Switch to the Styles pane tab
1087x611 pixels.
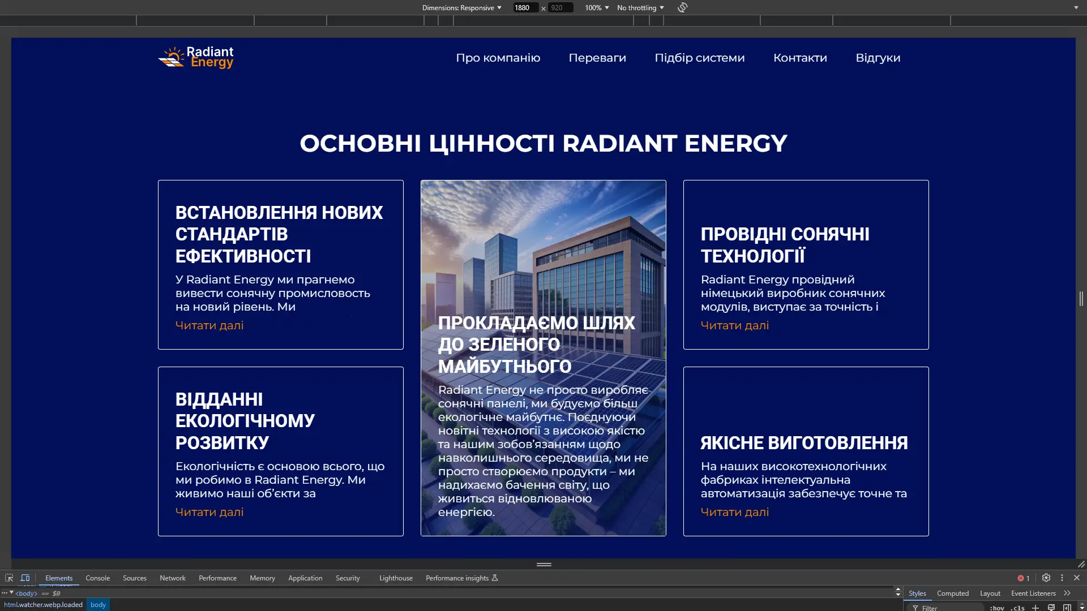tap(917, 593)
